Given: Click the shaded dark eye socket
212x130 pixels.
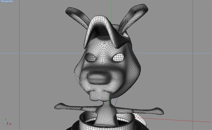Looking at the screenshot, I should pyautogui.click(x=91, y=57).
